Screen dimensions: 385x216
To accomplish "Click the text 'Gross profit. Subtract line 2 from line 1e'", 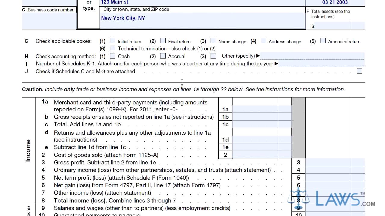I will tap(105, 162).
